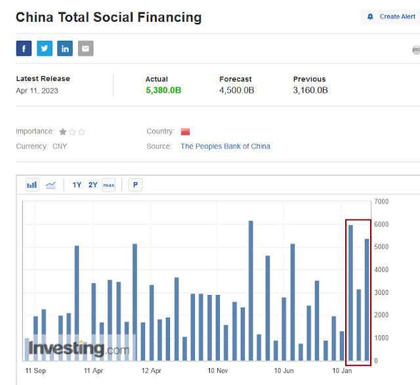The height and width of the screenshot is (385, 420).
Task: Select the max chart range
Action: (108, 185)
